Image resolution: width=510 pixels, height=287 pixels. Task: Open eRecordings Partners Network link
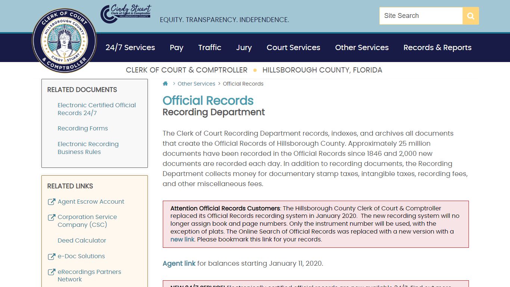(90, 275)
